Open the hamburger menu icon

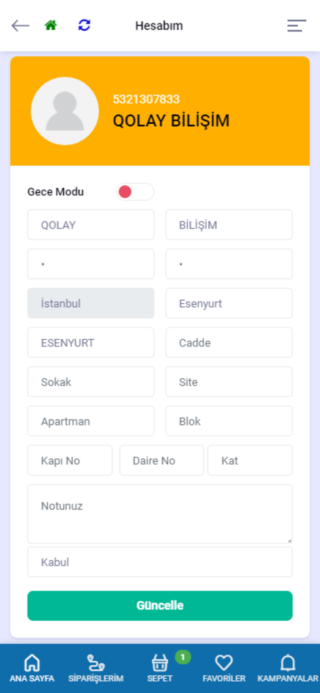pyautogui.click(x=296, y=26)
